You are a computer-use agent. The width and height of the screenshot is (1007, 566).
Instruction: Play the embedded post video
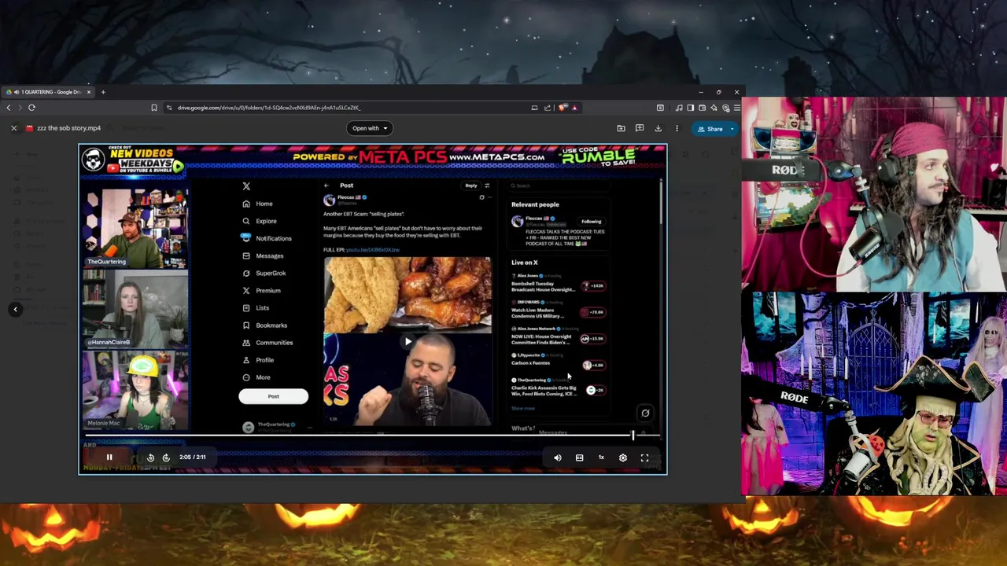408,341
